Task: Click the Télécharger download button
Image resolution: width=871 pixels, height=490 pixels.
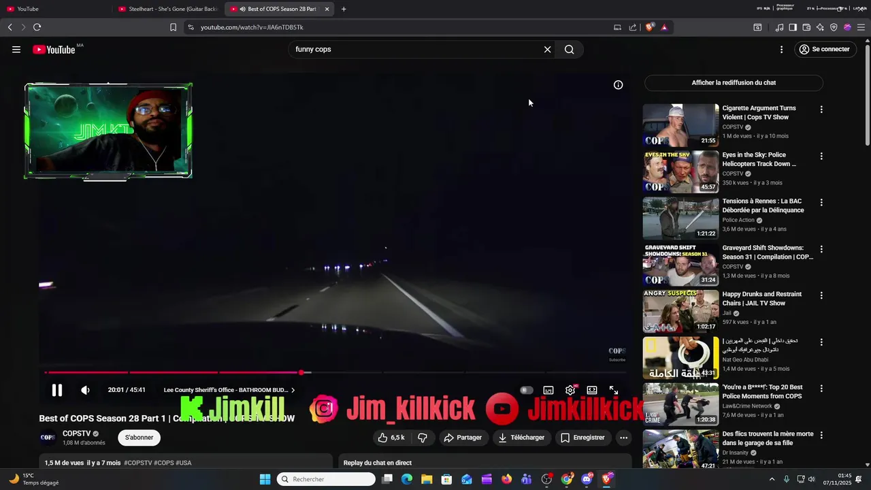Action: point(521,438)
